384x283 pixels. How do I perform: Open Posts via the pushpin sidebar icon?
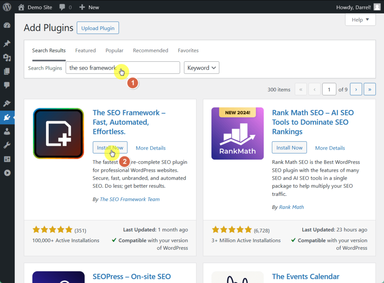pos(7,43)
